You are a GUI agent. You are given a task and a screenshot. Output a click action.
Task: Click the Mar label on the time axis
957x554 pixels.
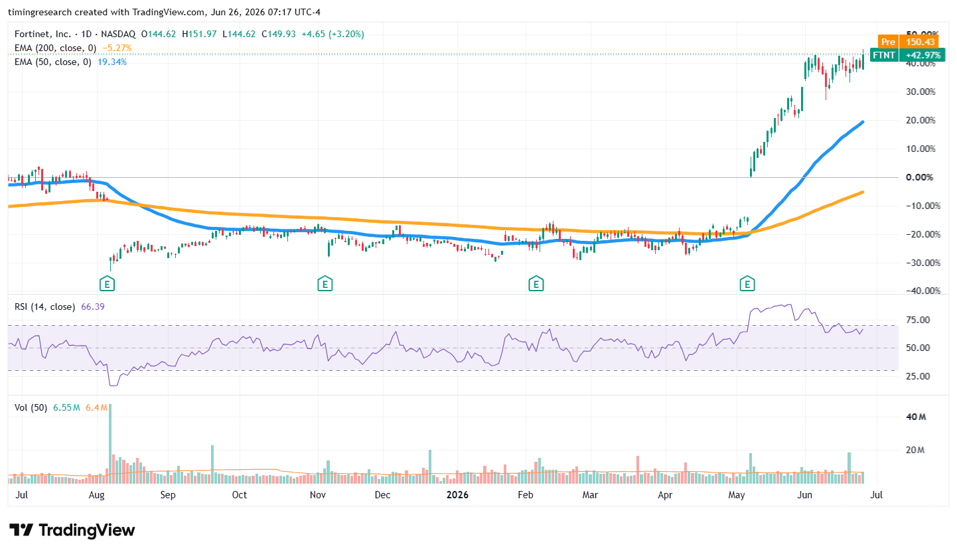[590, 494]
